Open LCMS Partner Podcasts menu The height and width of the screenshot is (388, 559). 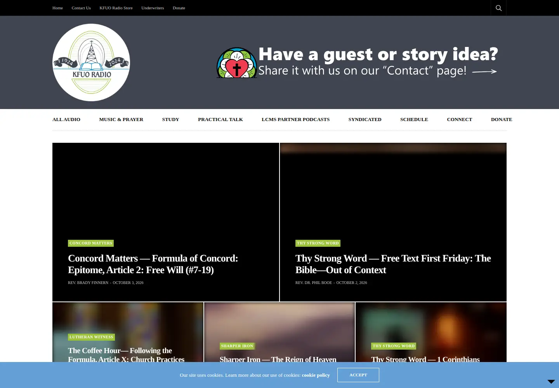(x=295, y=120)
